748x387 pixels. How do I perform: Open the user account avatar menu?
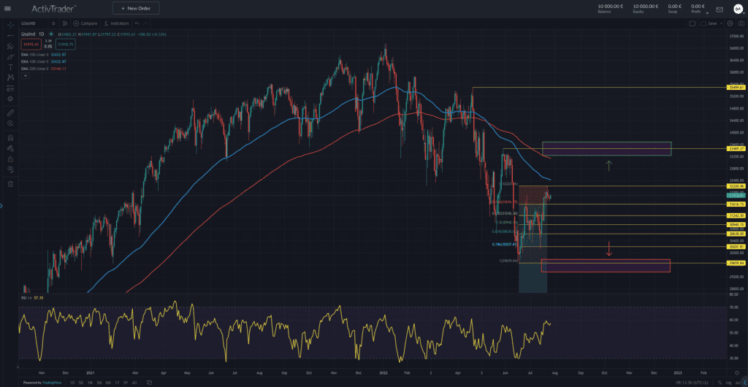tap(738, 8)
